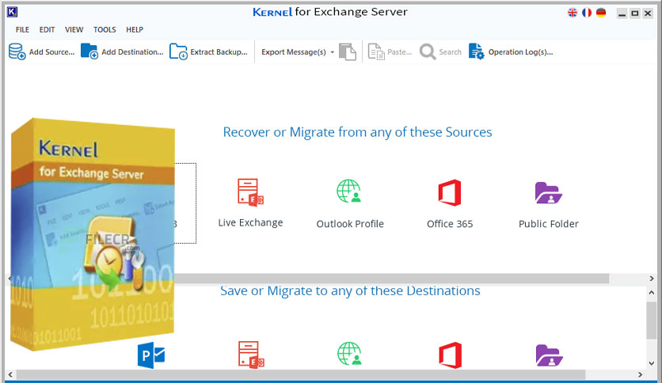Select the Live Exchange source icon
Viewport: 662px width, 383px height.
click(x=250, y=192)
